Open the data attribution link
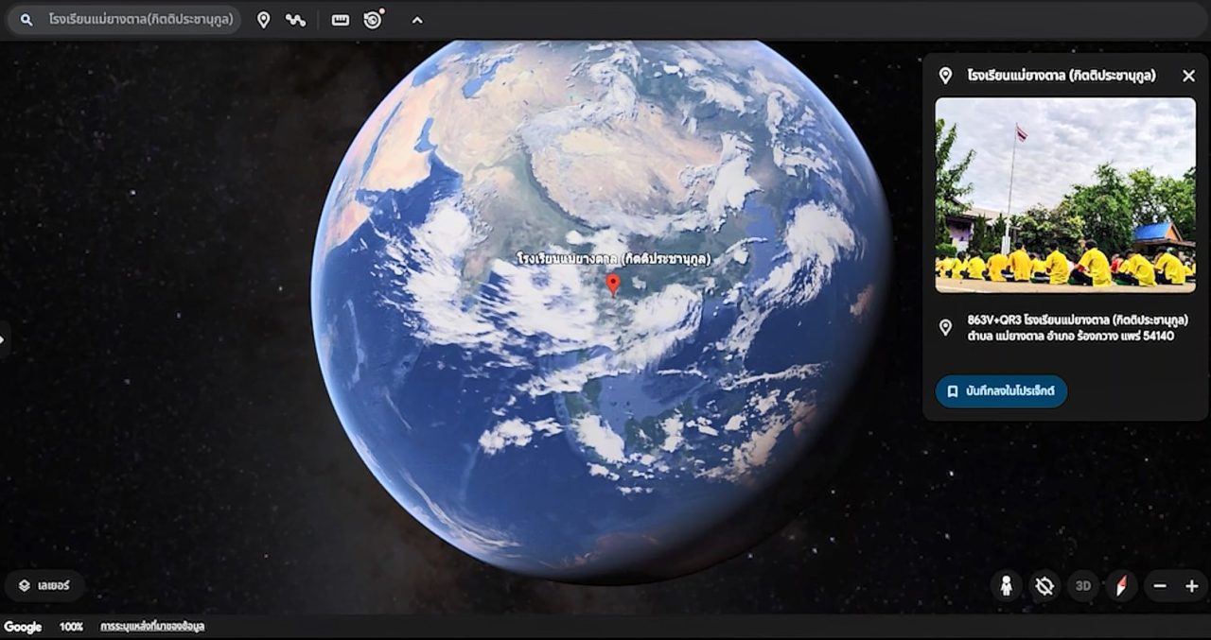Screen dimensions: 1211x640 tap(152, 627)
